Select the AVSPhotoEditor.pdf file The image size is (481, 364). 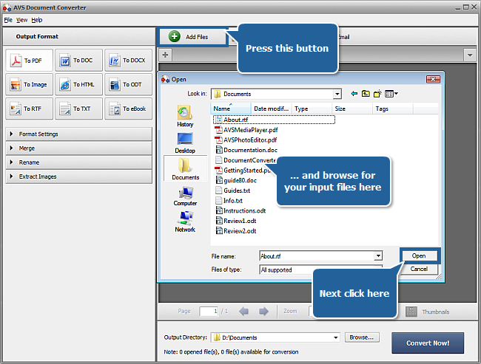tap(246, 140)
